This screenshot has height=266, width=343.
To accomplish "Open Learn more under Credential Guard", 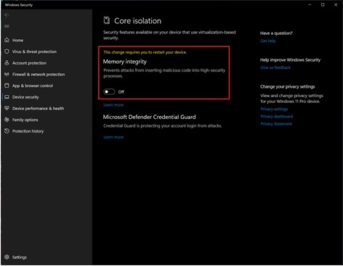I will tap(113, 137).
